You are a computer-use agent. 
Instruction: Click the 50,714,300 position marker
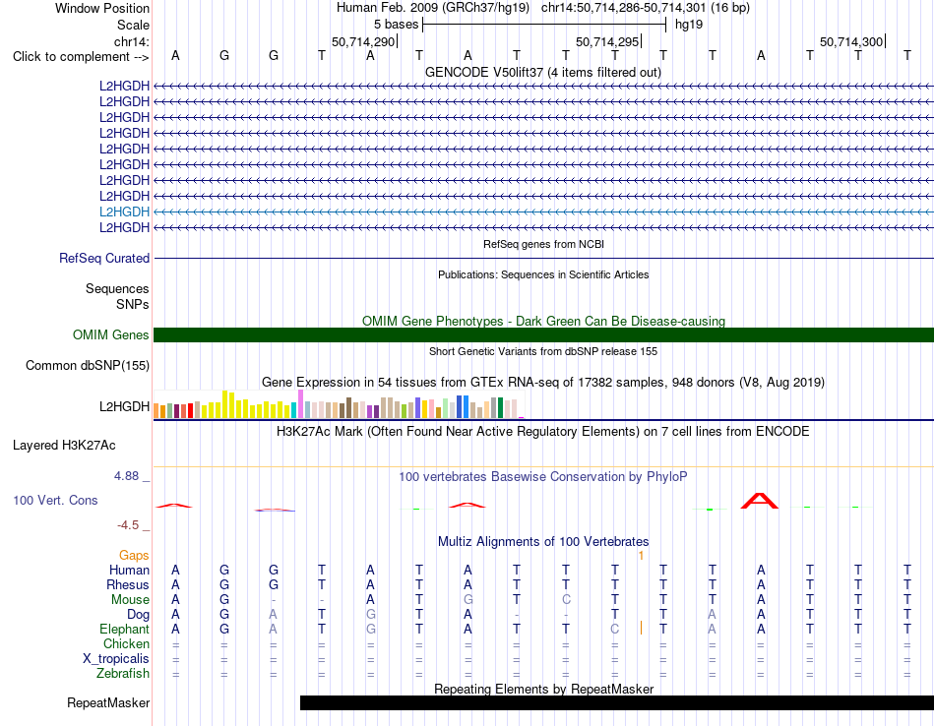point(851,41)
